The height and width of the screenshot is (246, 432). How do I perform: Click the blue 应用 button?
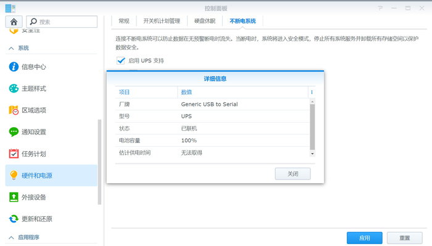point(365,238)
